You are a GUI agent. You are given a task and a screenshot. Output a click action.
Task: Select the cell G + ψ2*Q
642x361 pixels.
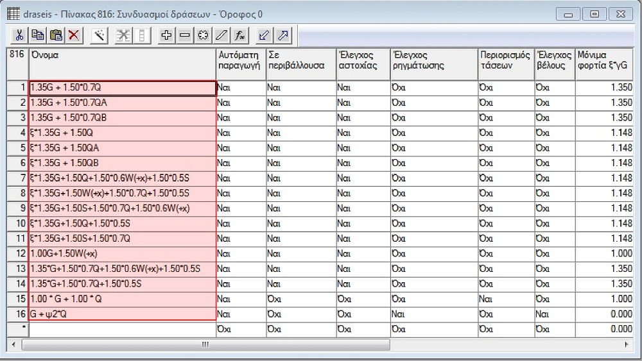click(122, 314)
